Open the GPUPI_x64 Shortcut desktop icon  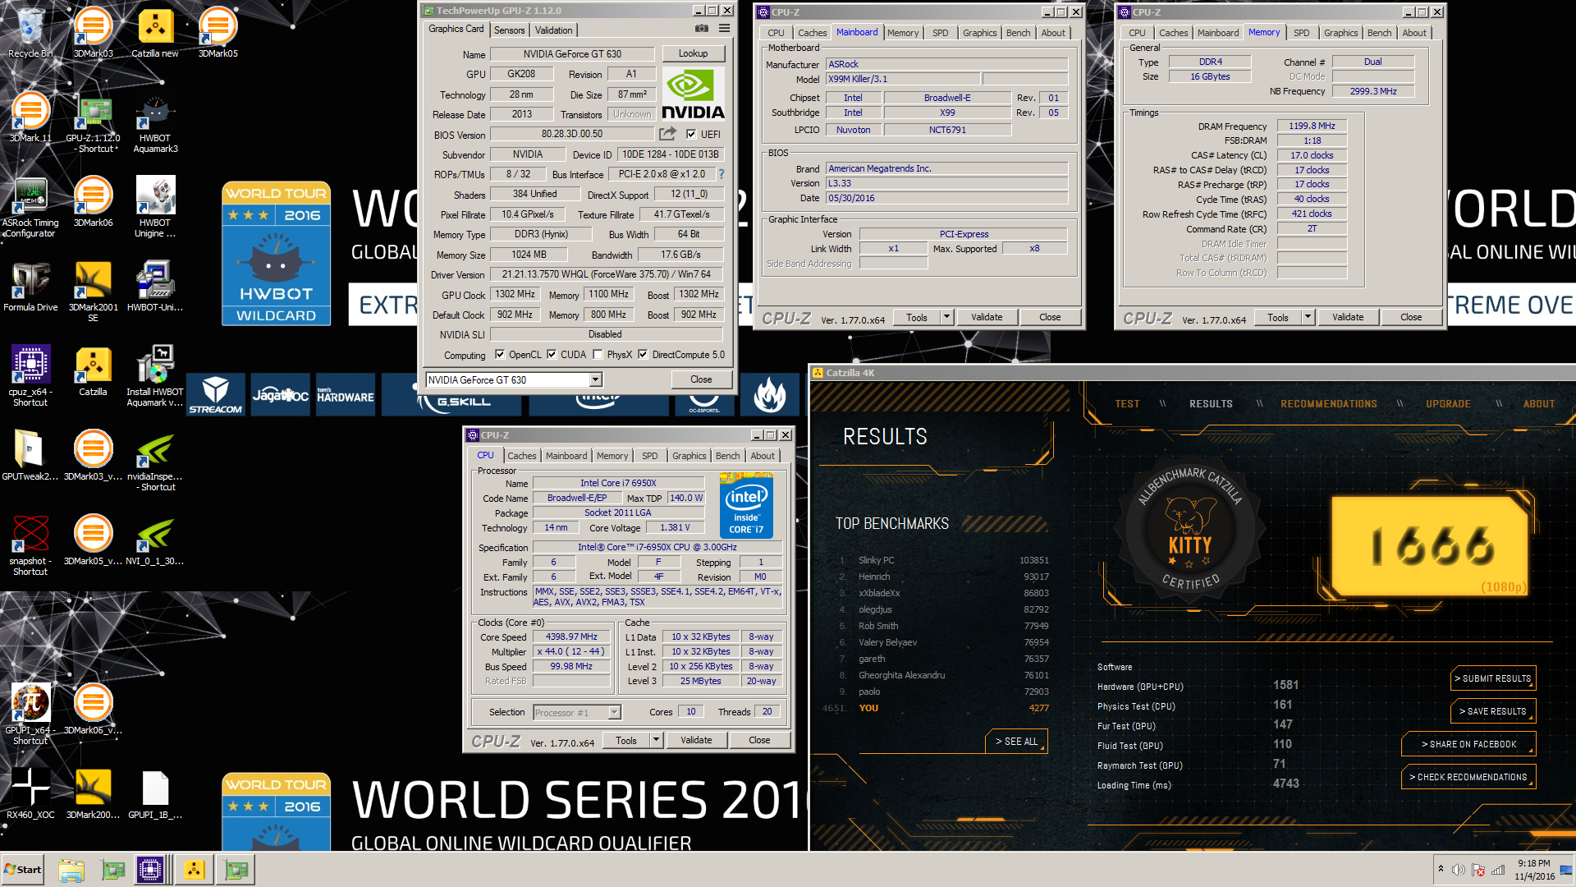tap(30, 715)
